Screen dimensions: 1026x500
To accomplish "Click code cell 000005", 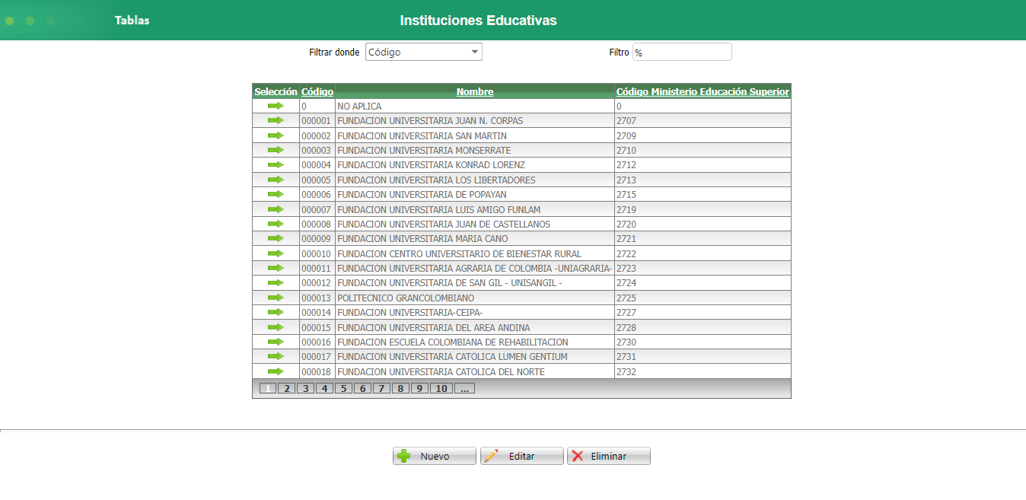I will click(317, 180).
